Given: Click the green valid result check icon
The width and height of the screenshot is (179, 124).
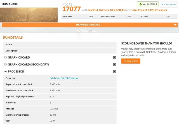Looking at the screenshot, I should (x=140, y=4).
